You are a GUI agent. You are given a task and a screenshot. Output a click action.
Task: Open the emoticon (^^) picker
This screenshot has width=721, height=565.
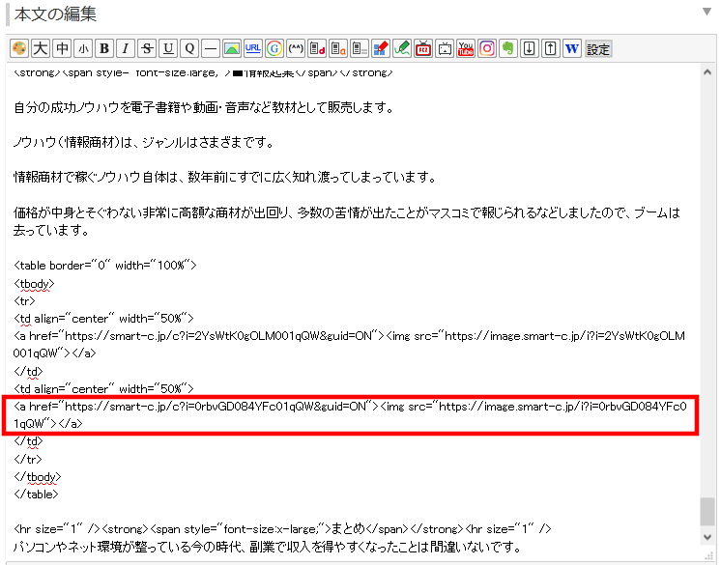(x=296, y=48)
